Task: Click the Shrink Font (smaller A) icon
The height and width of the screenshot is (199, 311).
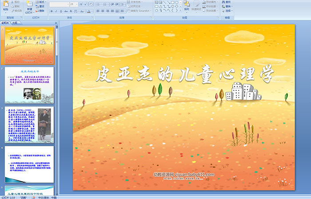Action: [x=85, y=4]
